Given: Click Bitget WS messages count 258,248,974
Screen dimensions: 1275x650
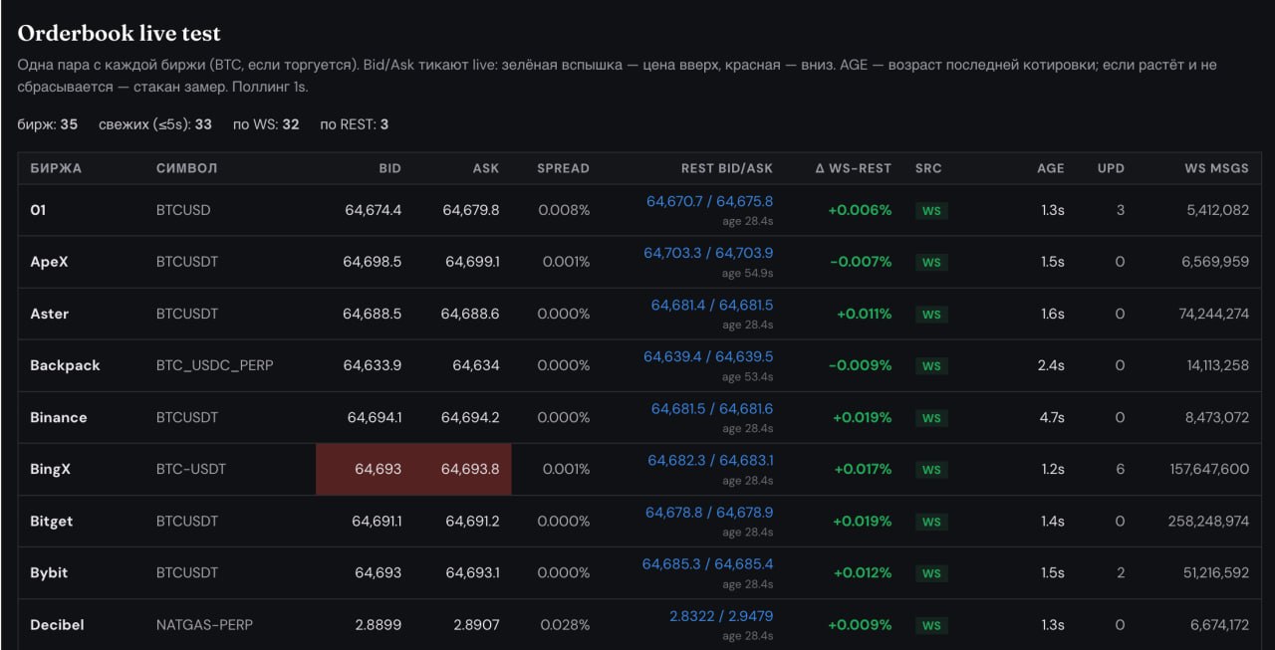Looking at the screenshot, I should (1208, 521).
